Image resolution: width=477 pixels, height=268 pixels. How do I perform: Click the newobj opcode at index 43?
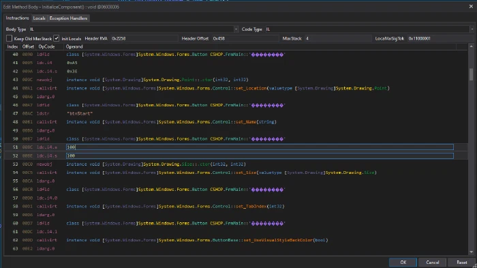point(44,80)
